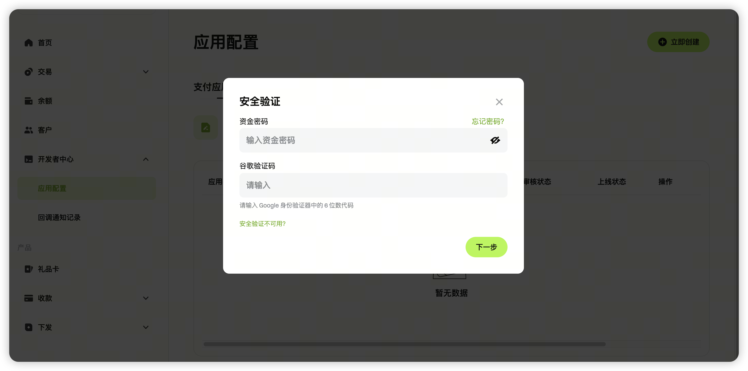
Task: Click the gift card icon beside 礼品卡
Action: click(28, 269)
